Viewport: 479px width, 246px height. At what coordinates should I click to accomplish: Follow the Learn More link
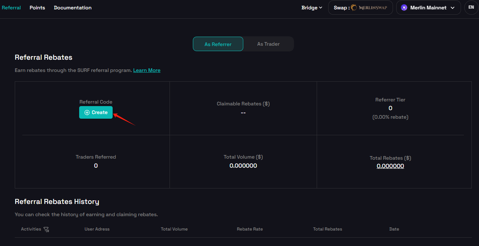pos(147,70)
